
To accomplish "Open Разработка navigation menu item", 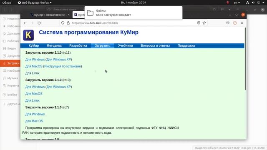I will [78, 45].
